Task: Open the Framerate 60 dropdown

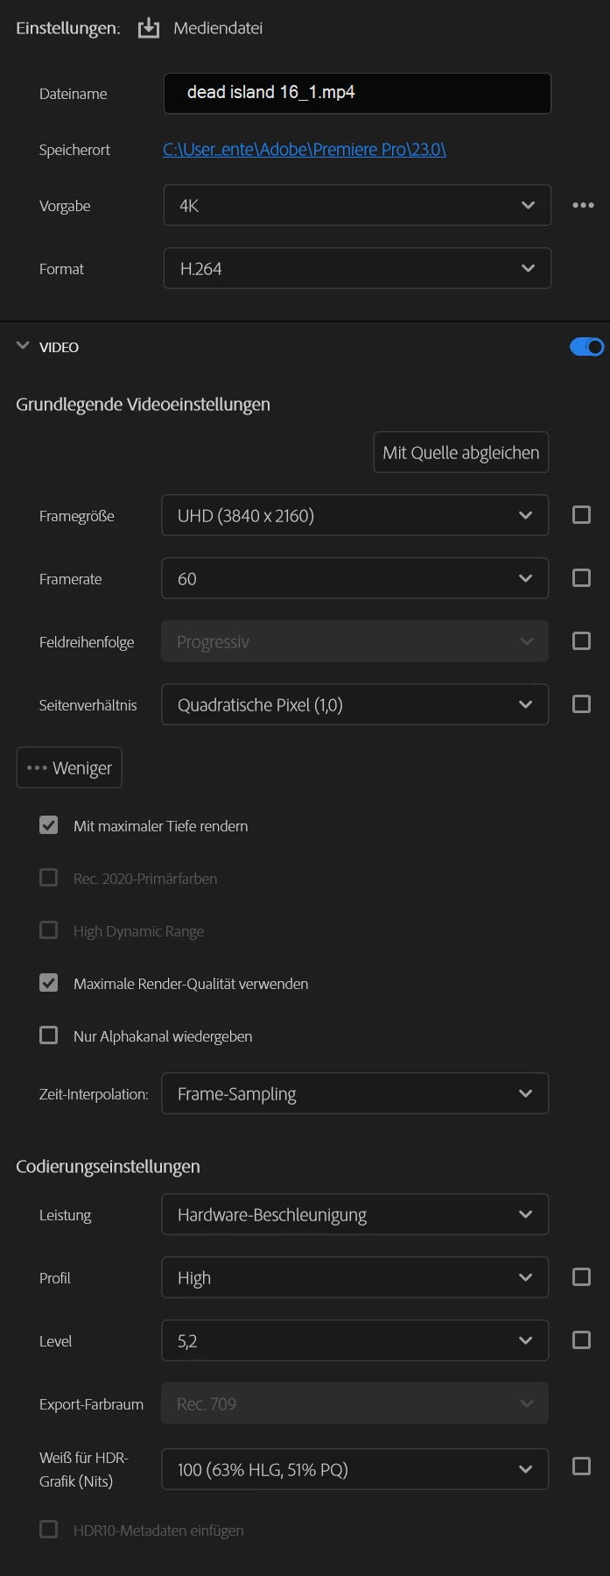Action: coord(355,578)
